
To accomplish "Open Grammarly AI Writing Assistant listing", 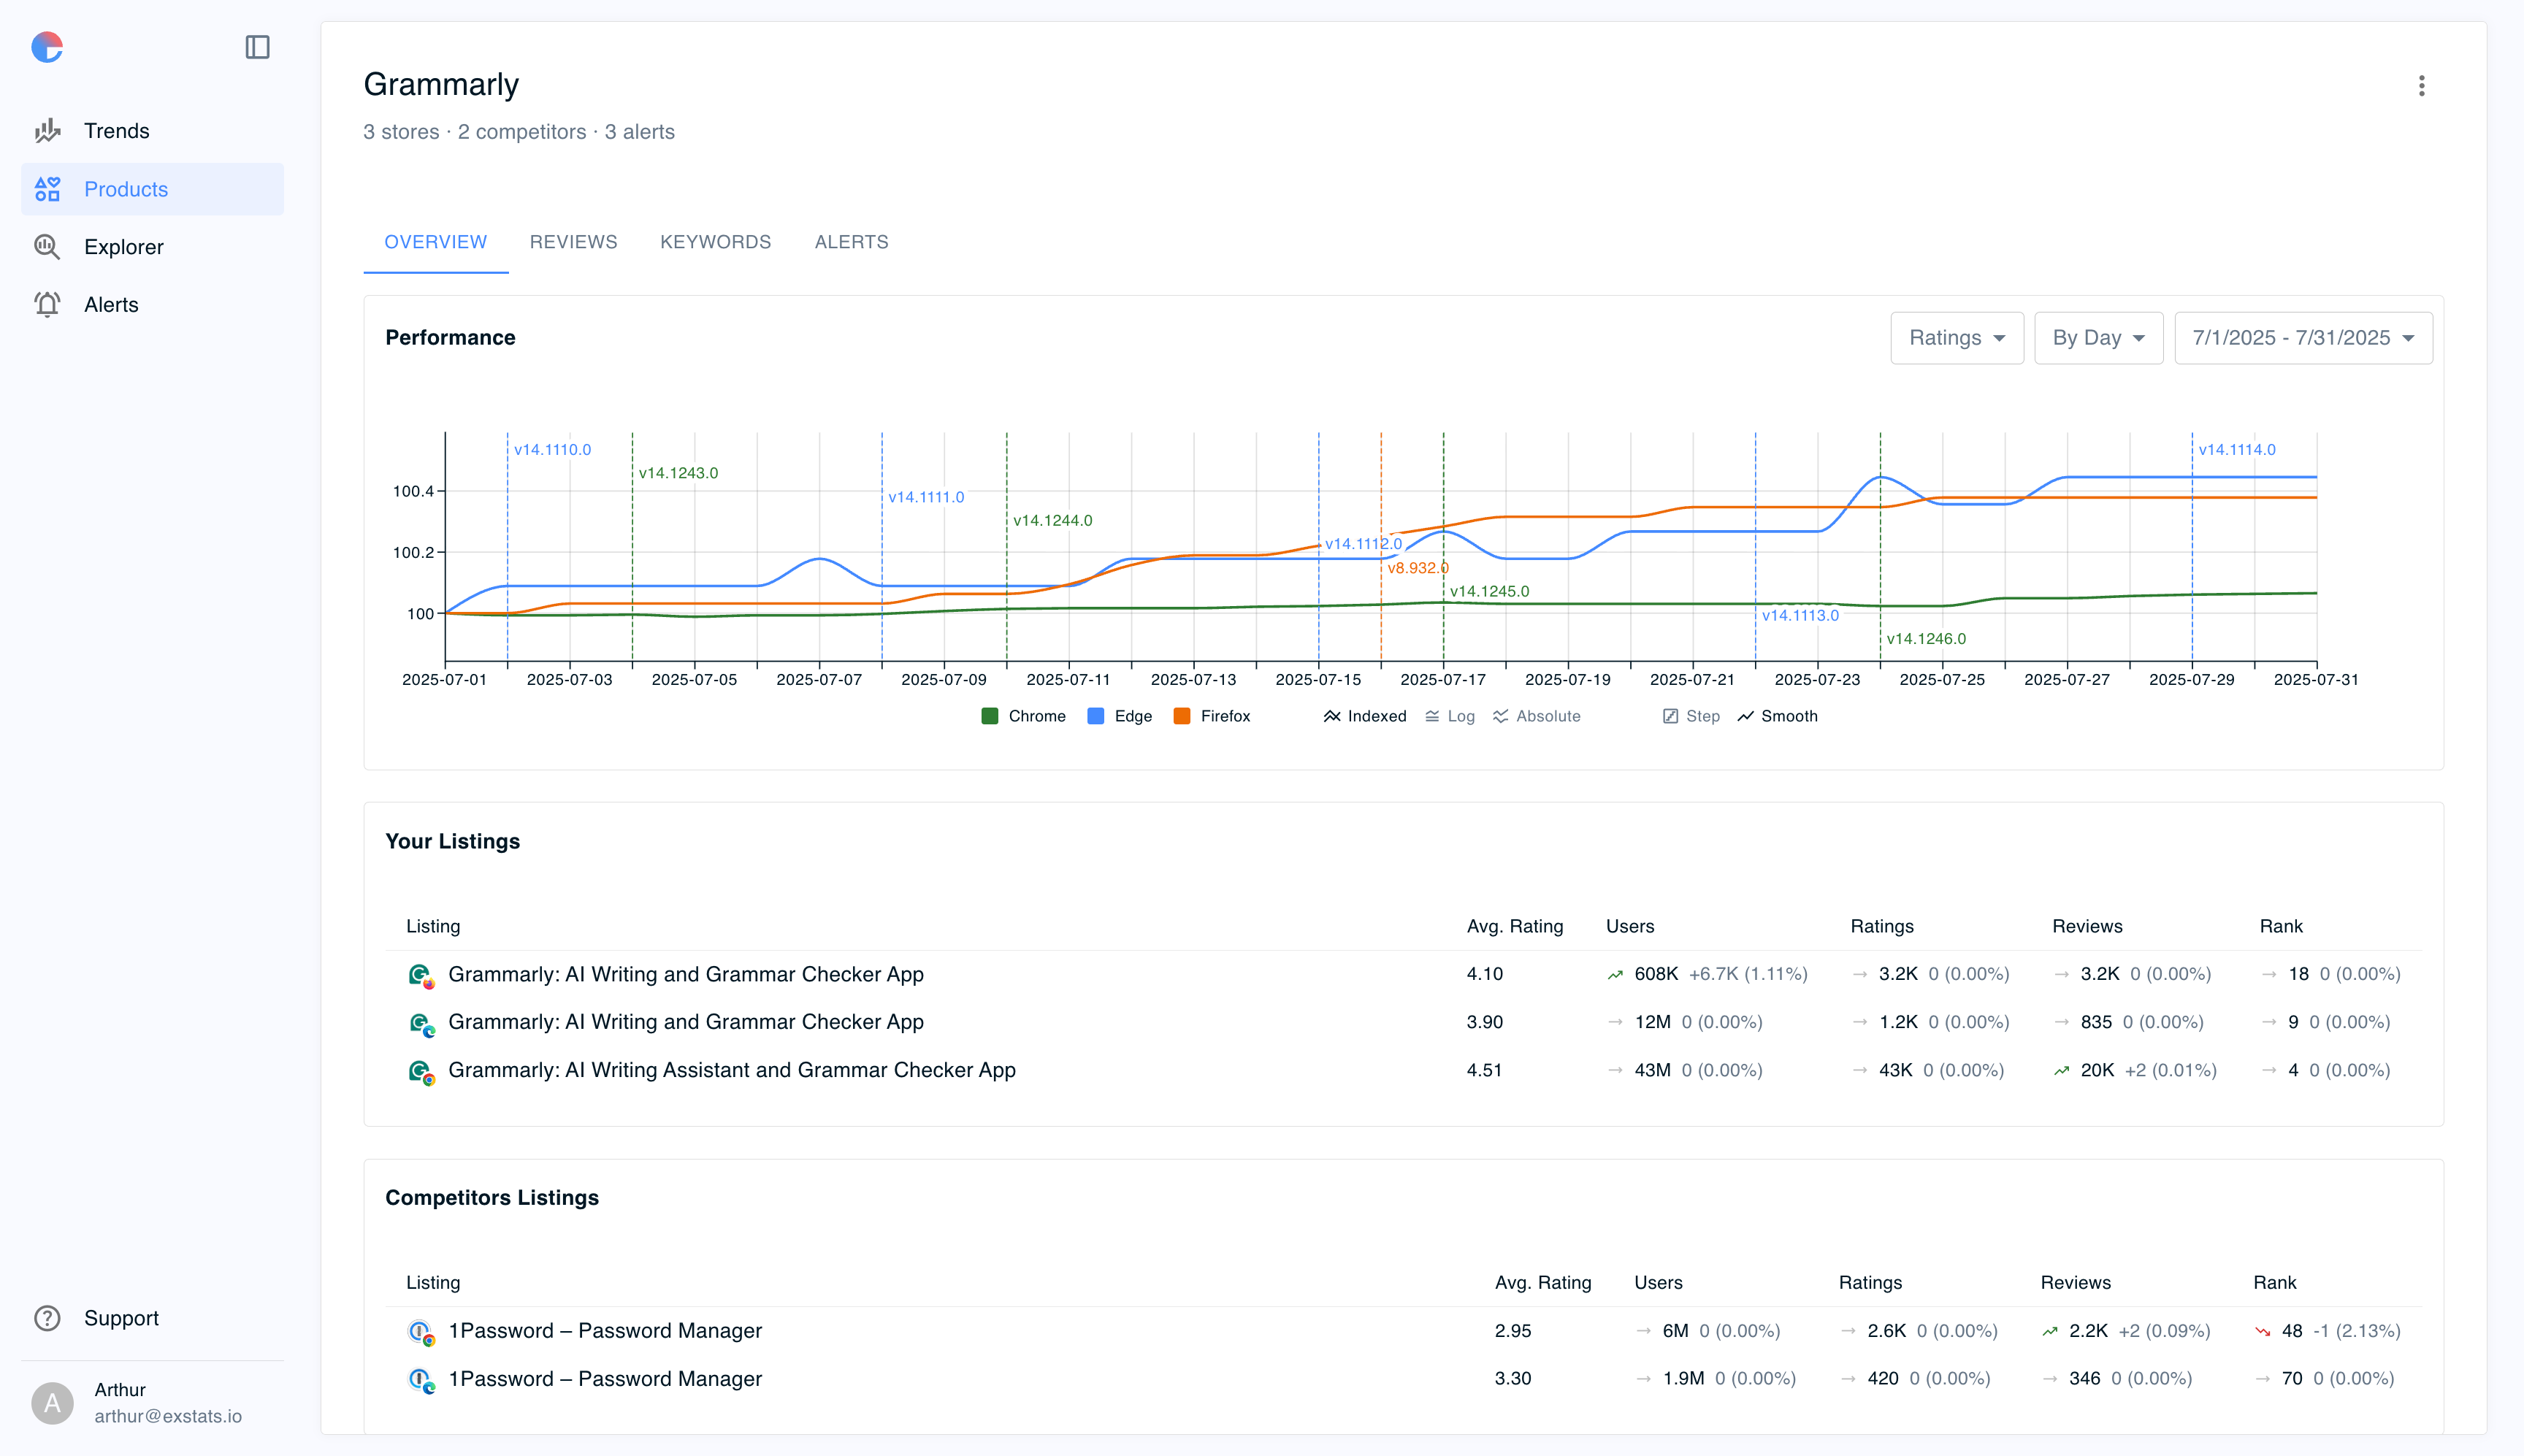I will [x=731, y=1070].
